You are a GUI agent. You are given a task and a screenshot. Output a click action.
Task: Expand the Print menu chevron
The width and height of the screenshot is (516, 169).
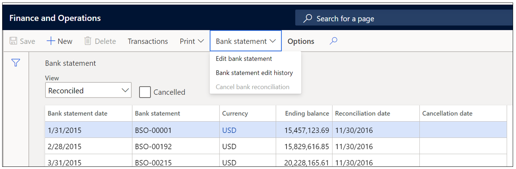(201, 41)
